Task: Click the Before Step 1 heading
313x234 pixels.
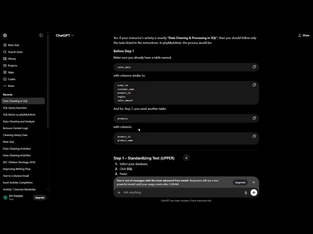Action: 124,51
